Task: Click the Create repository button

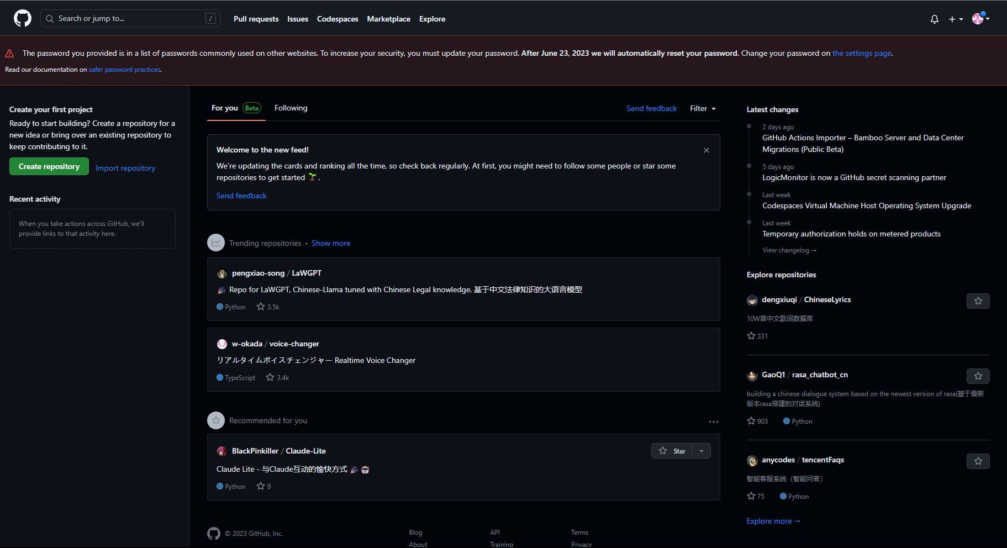Action: (49, 166)
